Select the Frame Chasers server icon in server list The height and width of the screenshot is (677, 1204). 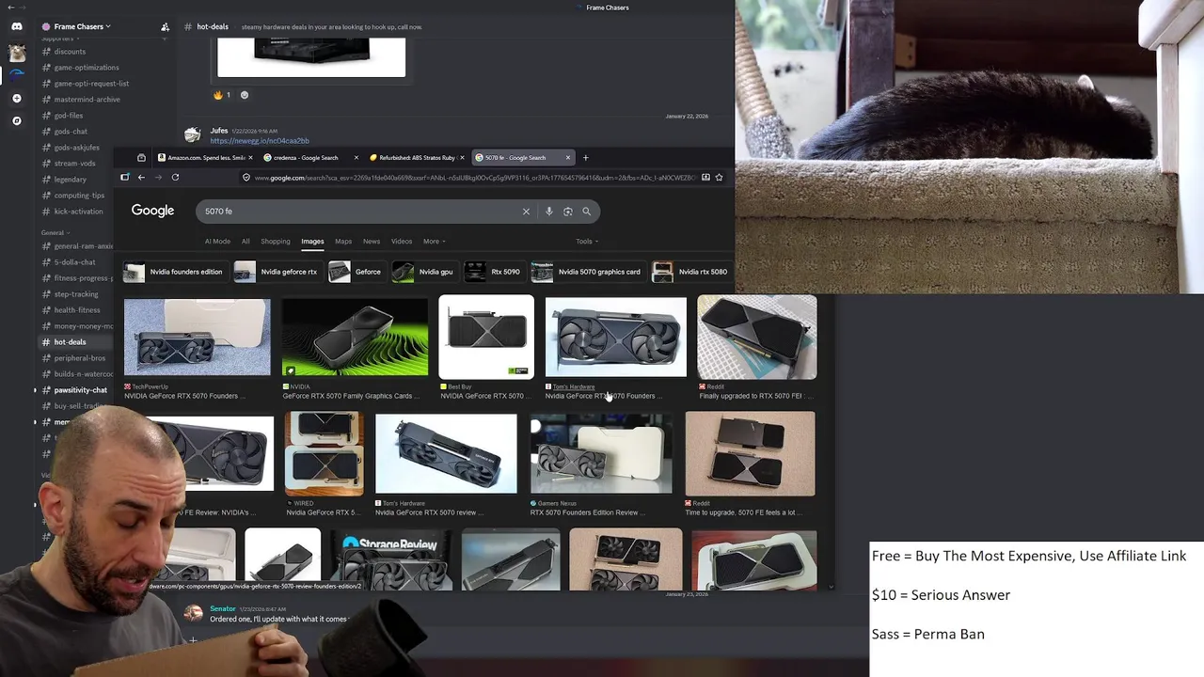tap(16, 74)
